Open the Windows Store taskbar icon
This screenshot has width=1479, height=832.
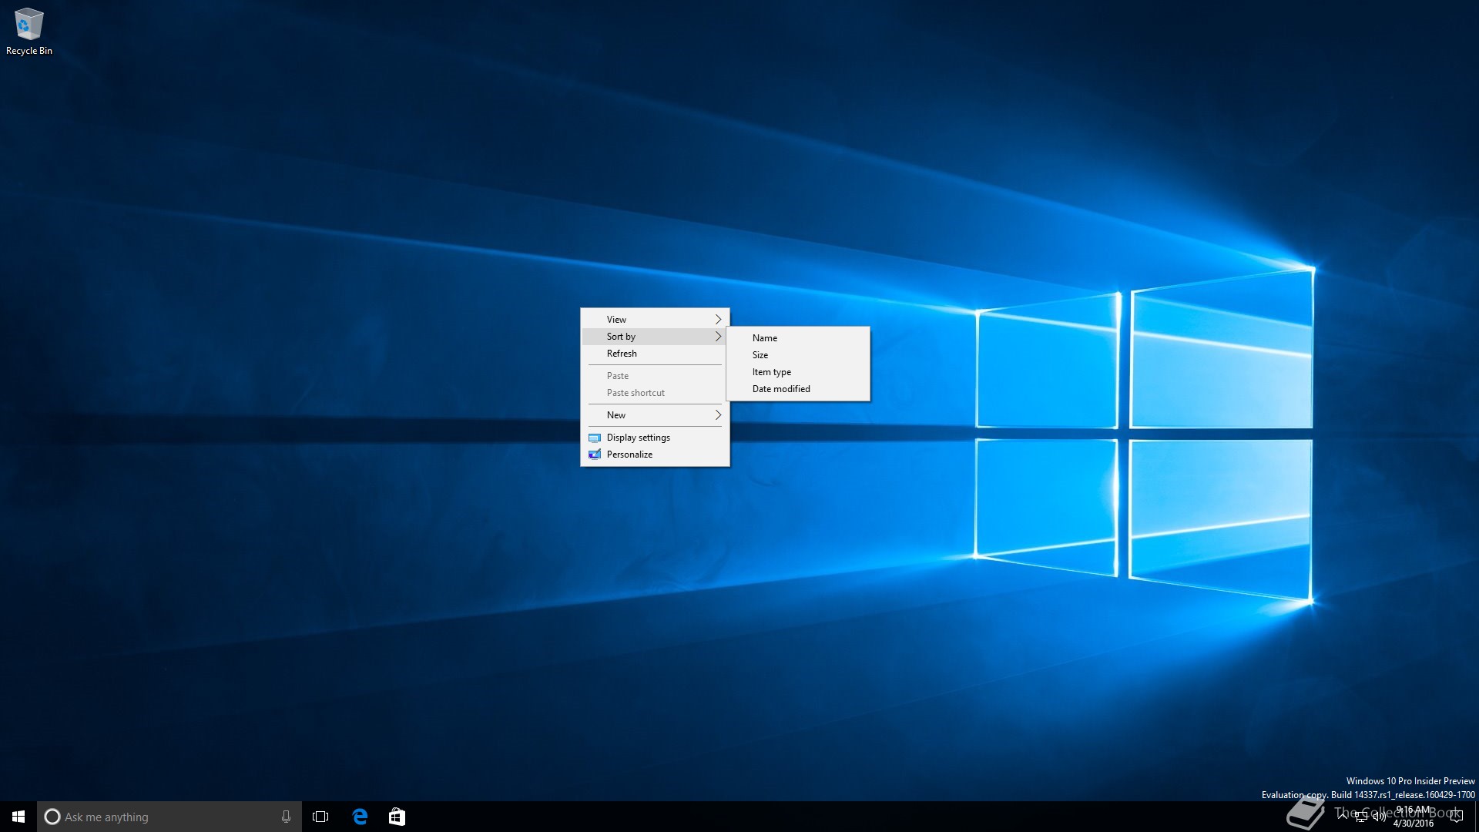[397, 817]
